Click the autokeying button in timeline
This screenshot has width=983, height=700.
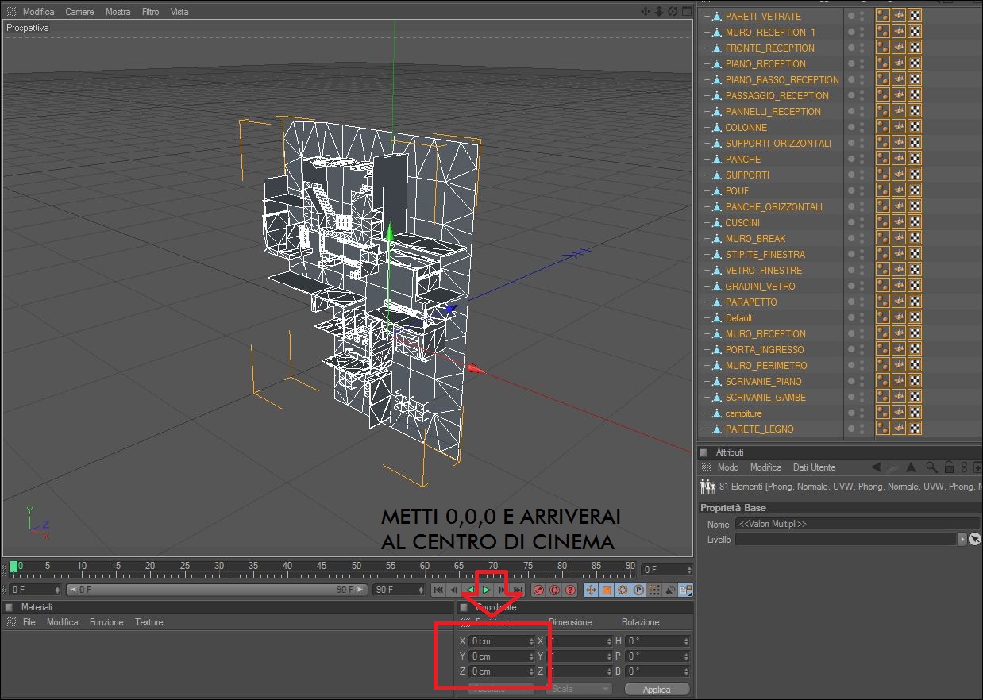click(x=554, y=590)
